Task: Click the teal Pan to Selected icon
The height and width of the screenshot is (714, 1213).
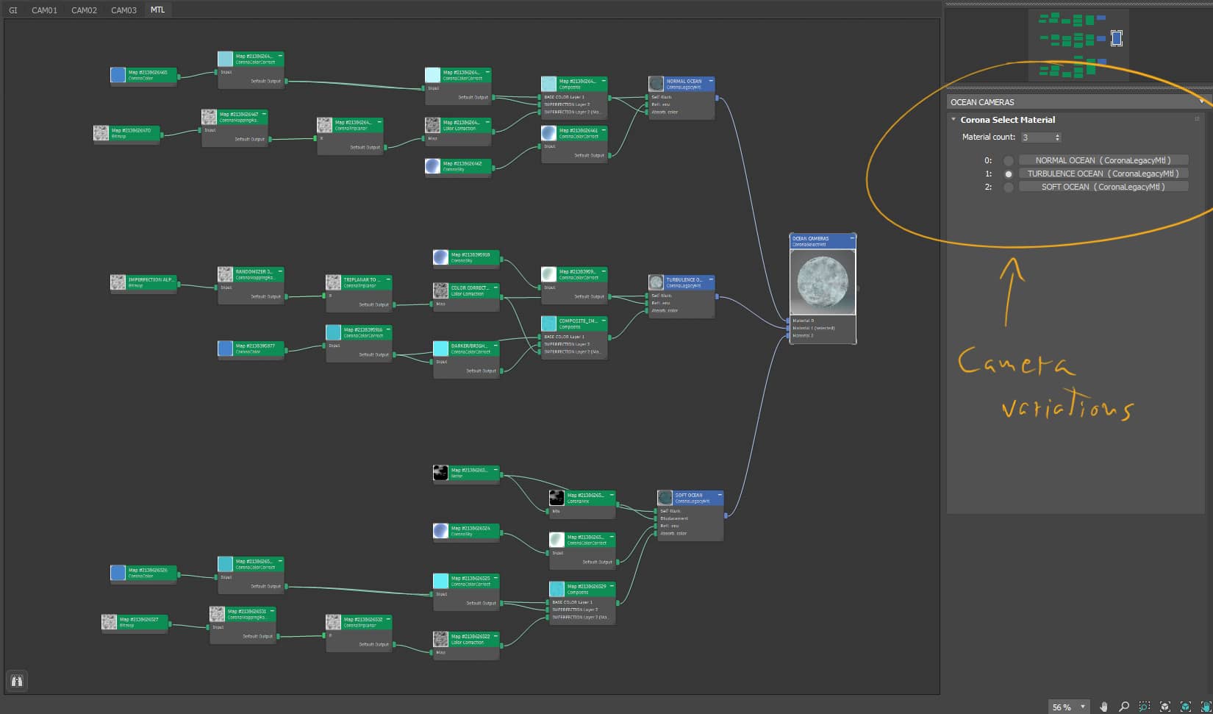Action: tap(1206, 707)
